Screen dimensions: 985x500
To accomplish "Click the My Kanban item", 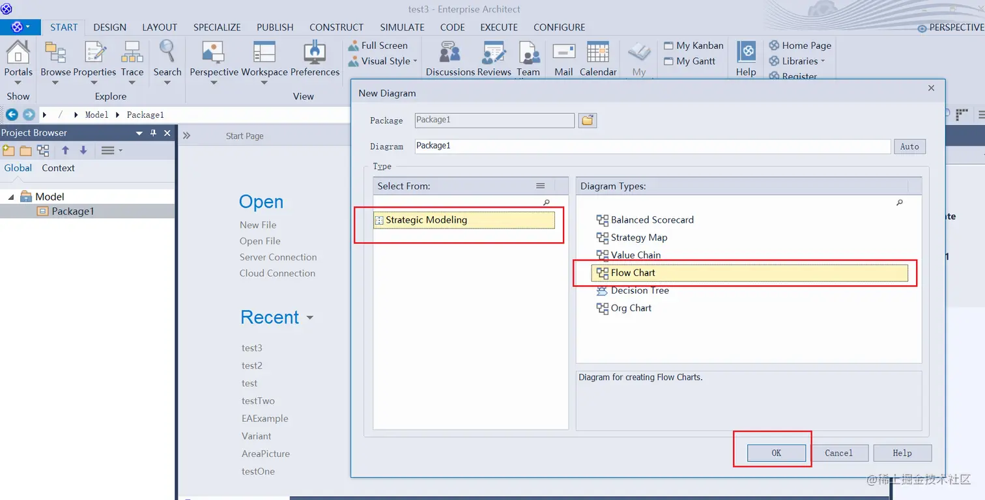I will pyautogui.click(x=694, y=46).
